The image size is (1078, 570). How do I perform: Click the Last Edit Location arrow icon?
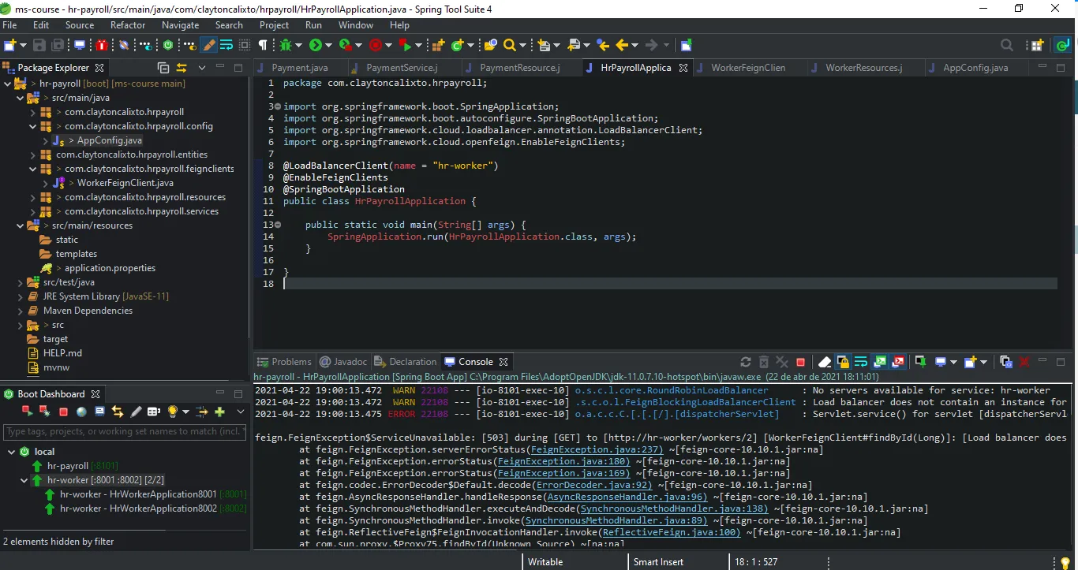602,45
